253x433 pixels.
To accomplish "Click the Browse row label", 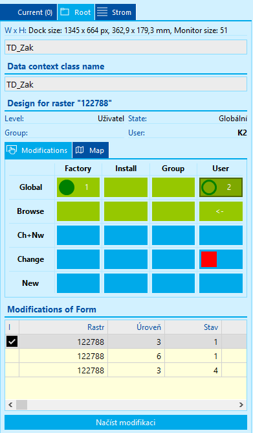I will tap(30, 211).
